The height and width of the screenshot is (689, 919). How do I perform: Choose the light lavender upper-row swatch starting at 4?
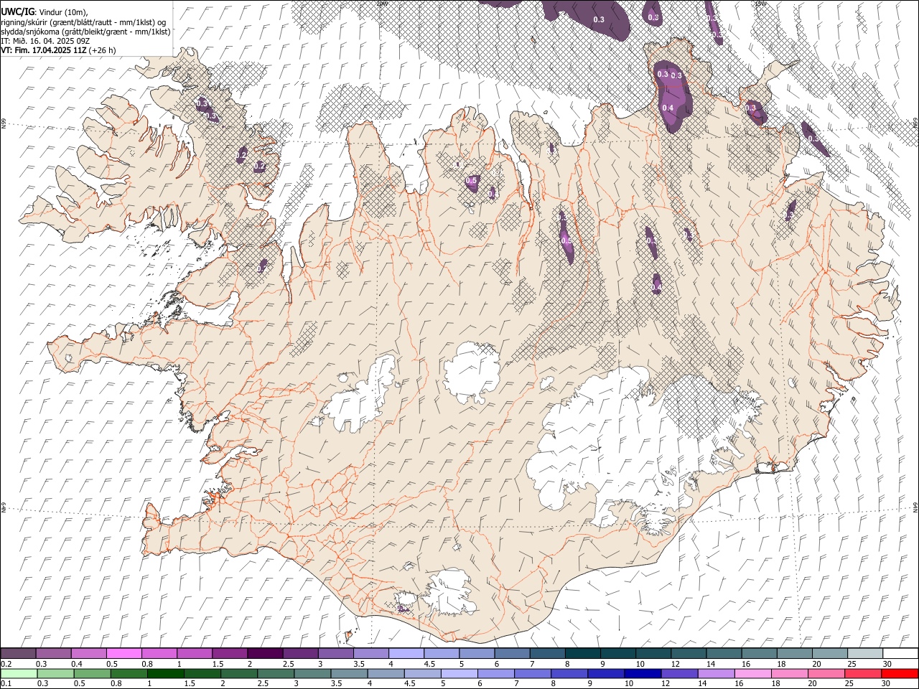click(x=406, y=654)
